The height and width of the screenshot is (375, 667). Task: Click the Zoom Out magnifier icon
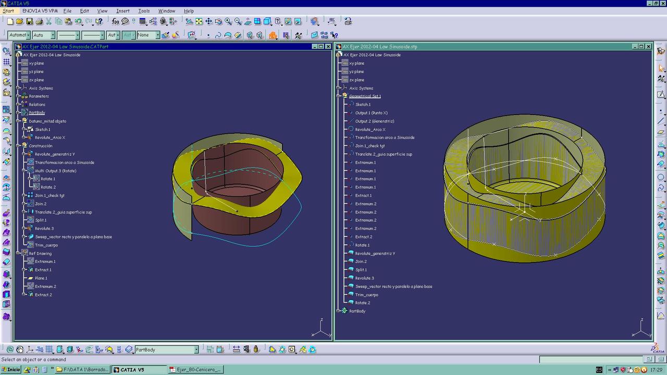238,21
